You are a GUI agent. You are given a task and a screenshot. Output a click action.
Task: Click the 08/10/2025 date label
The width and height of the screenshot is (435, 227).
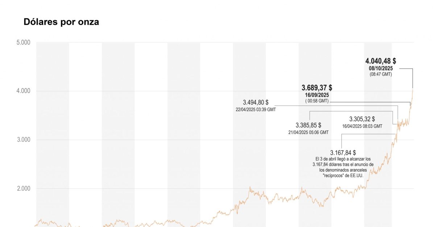(381, 68)
